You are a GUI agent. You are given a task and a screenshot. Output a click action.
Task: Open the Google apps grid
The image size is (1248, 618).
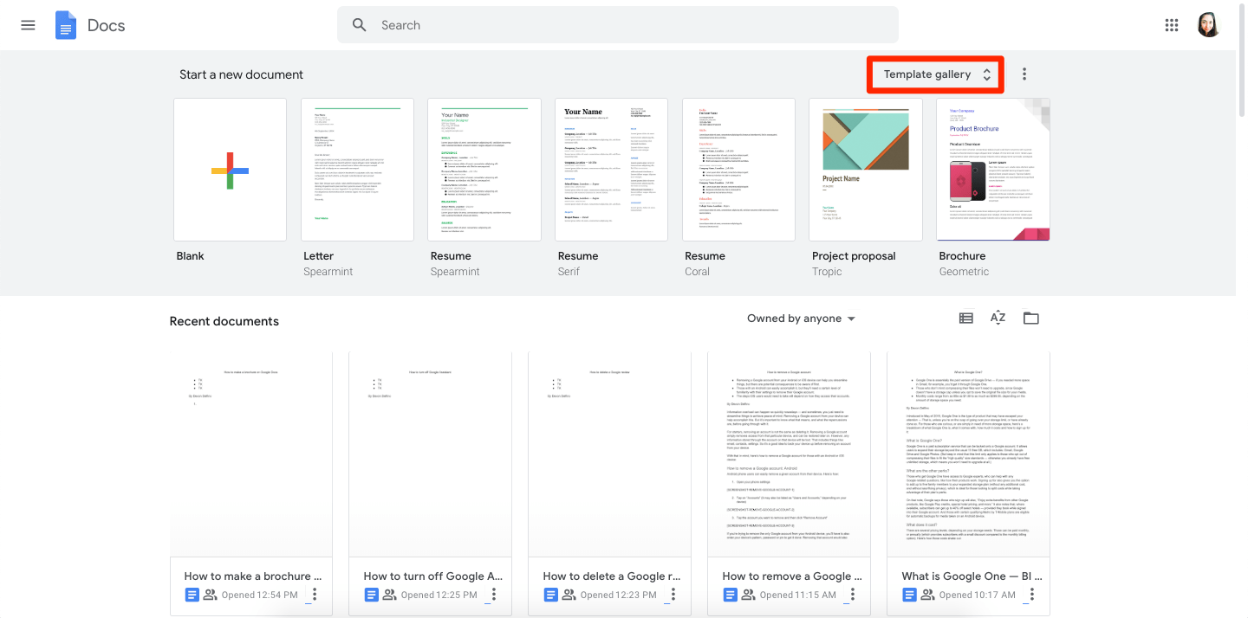tap(1172, 25)
